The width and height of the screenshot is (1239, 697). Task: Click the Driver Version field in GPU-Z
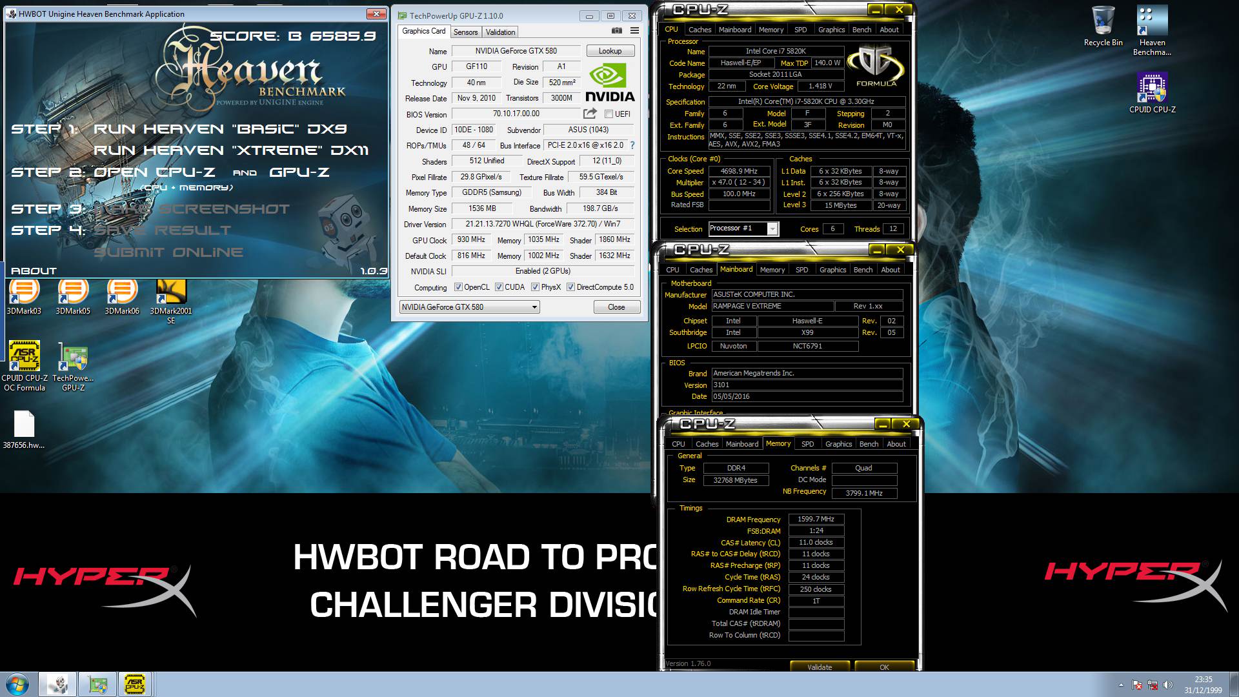543,224
